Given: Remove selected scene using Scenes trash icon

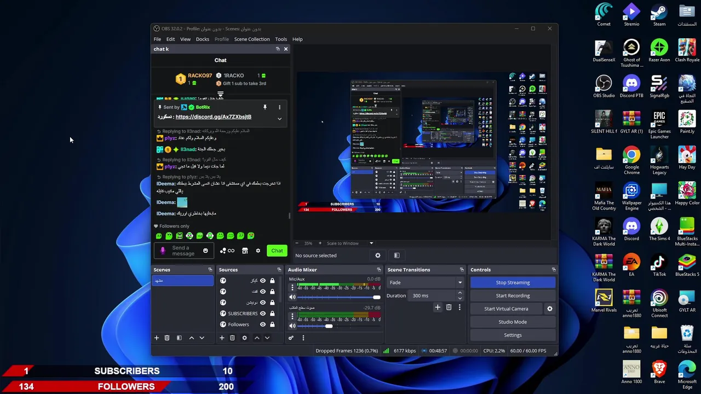Looking at the screenshot, I should [167, 338].
